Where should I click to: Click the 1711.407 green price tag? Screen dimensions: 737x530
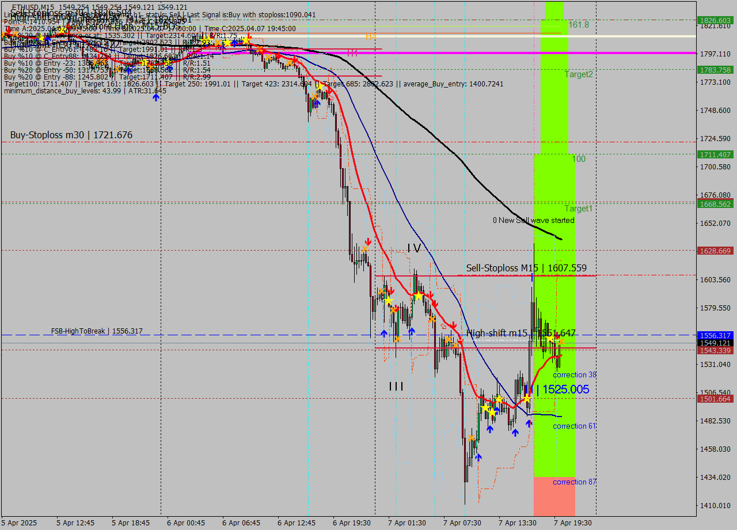coord(715,154)
